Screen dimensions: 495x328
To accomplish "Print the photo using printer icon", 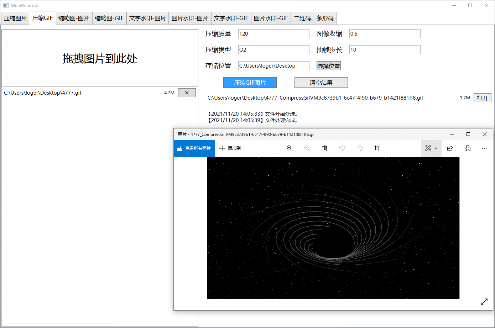I will pos(467,148).
